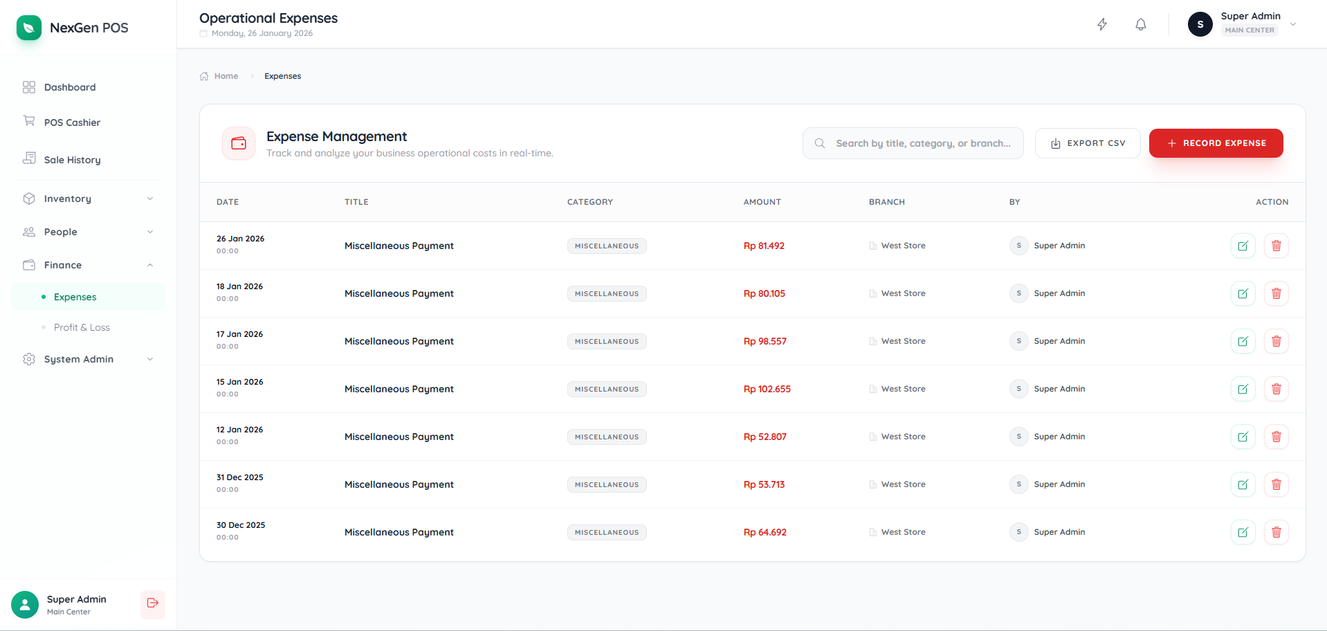Export expenses as CSV
The image size is (1327, 631).
coord(1087,143)
